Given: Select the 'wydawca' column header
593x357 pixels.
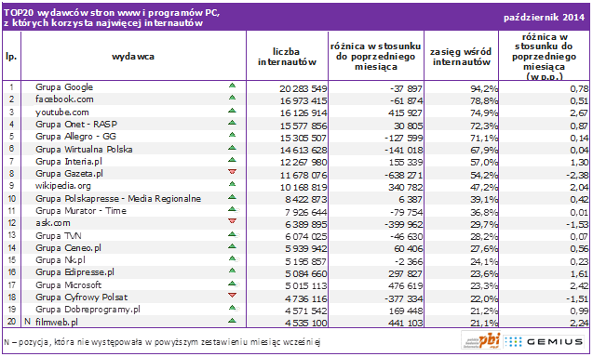Looking at the screenshot, I should click(133, 57).
